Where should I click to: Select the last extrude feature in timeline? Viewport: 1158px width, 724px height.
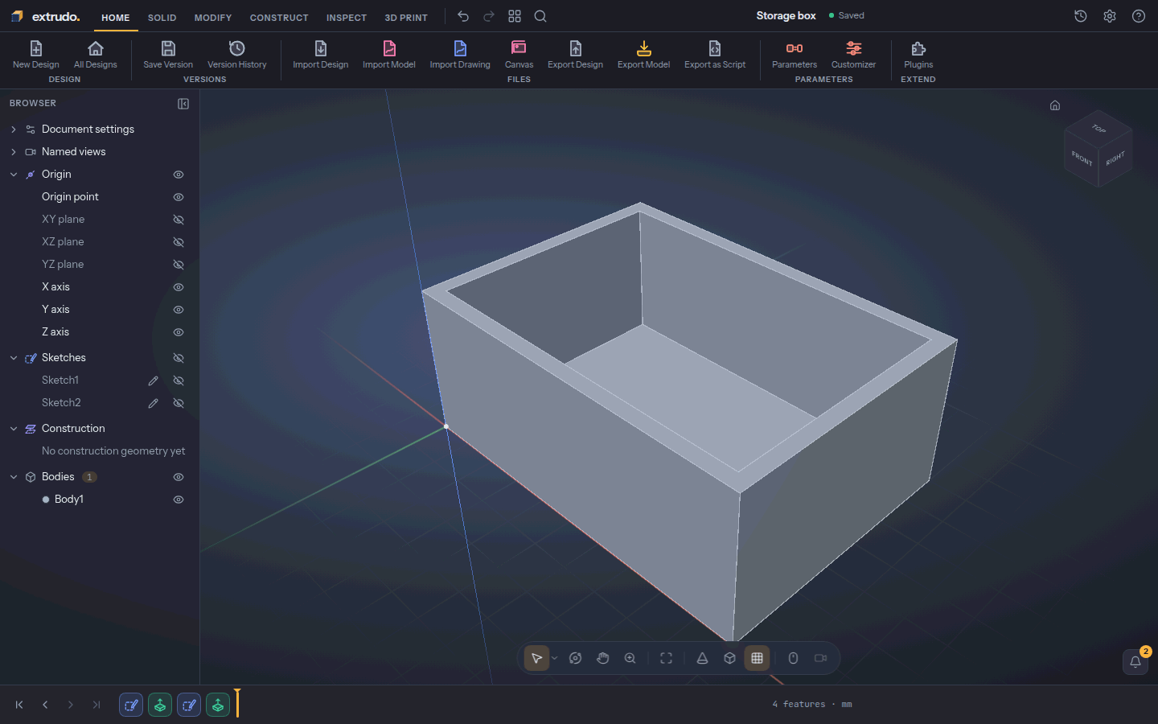click(x=218, y=705)
